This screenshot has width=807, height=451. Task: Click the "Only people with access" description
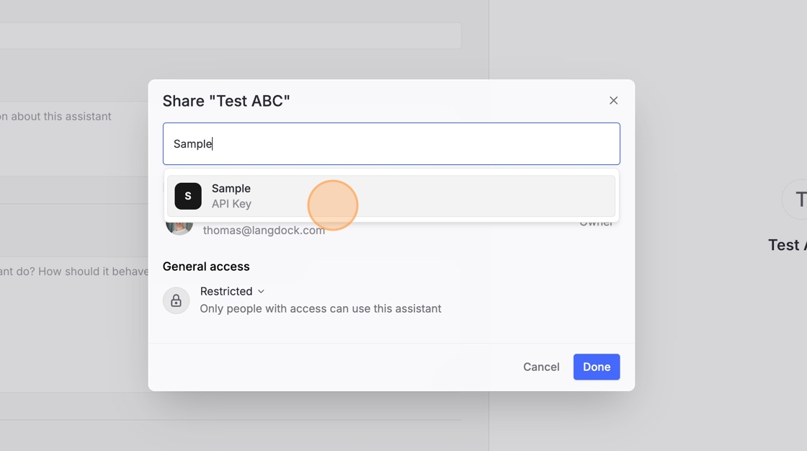tap(320, 308)
